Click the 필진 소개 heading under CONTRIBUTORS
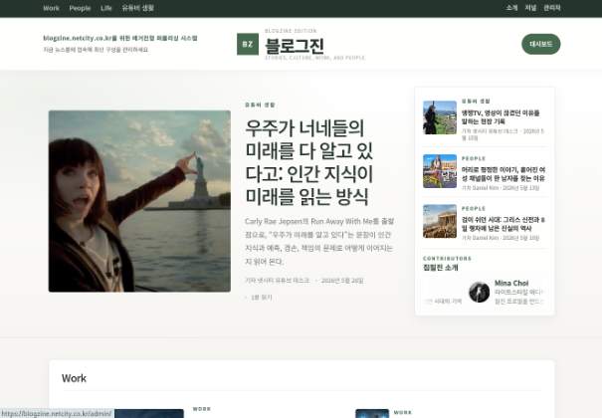Image resolution: width=602 pixels, height=418 pixels. [x=441, y=268]
